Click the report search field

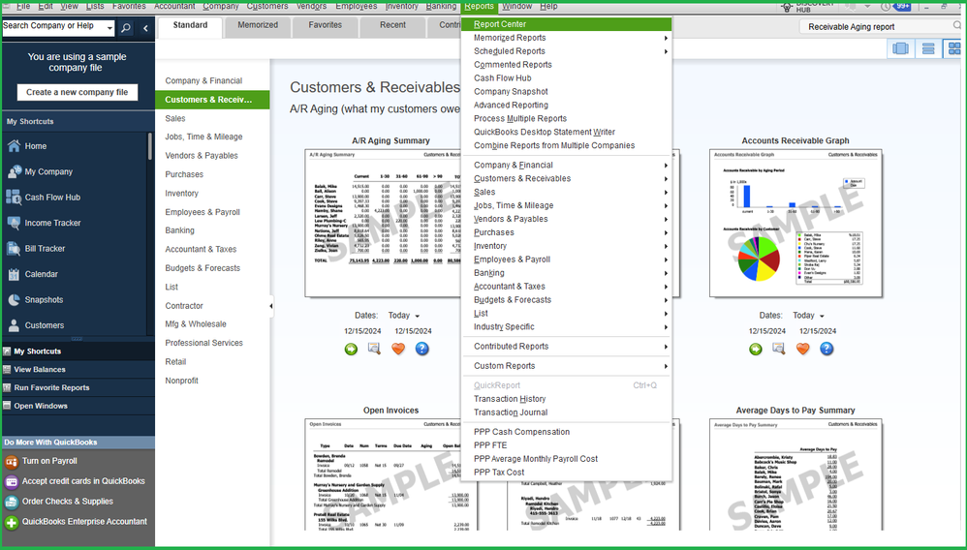click(881, 26)
